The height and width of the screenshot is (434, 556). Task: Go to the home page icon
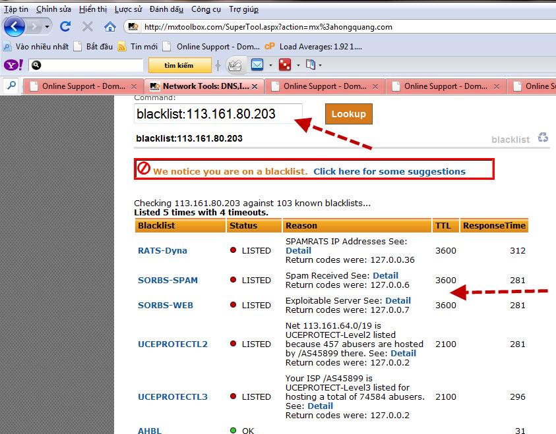pos(110,26)
